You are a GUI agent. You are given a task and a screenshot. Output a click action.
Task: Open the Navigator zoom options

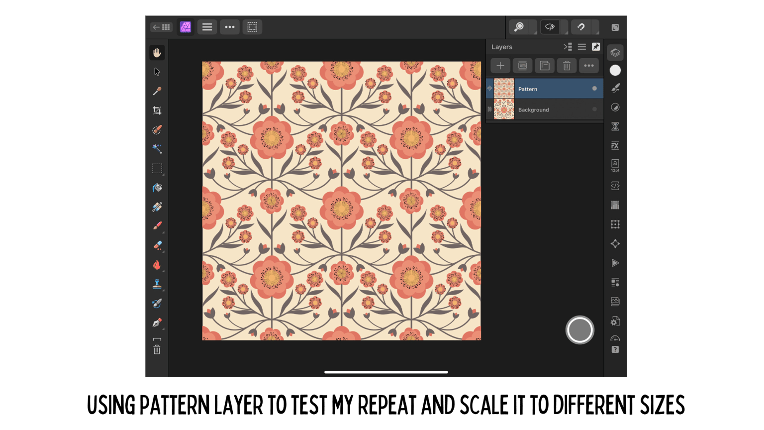519,27
